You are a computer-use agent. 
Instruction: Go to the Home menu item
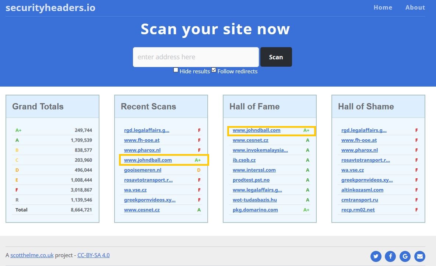[383, 7]
